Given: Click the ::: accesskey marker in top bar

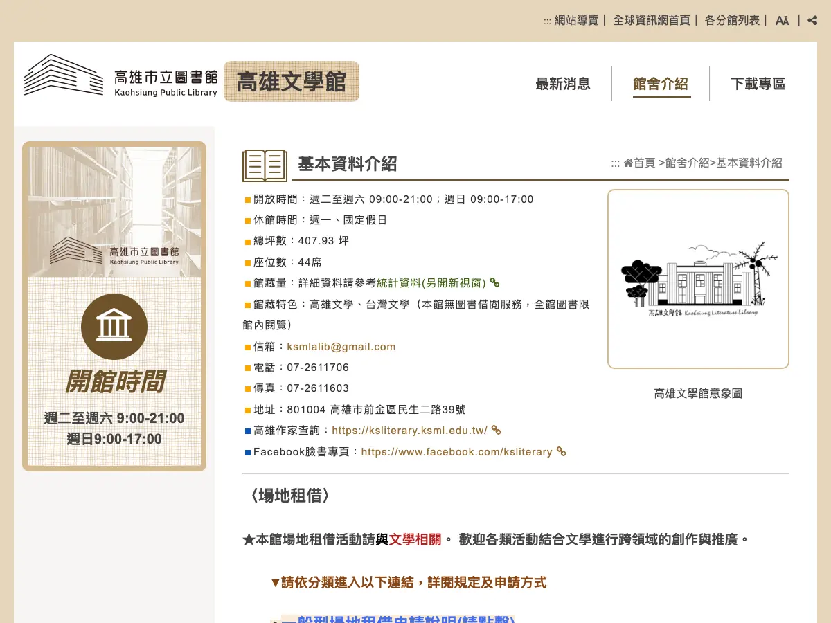Looking at the screenshot, I should [547, 21].
